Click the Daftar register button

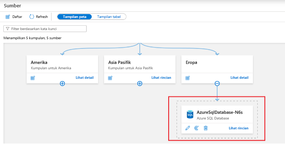click(x=14, y=17)
